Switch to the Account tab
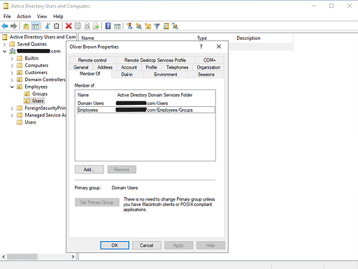 click(129, 67)
